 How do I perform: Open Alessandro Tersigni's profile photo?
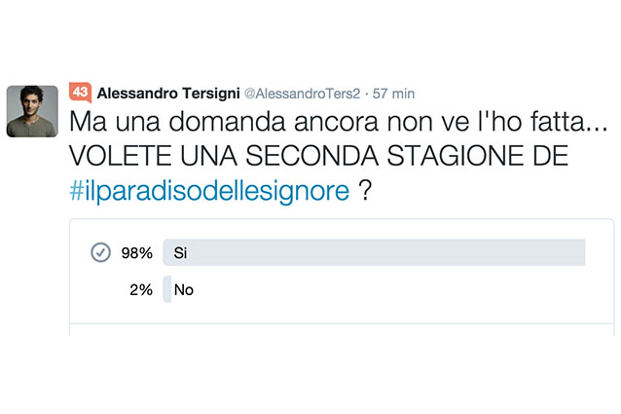(32, 111)
